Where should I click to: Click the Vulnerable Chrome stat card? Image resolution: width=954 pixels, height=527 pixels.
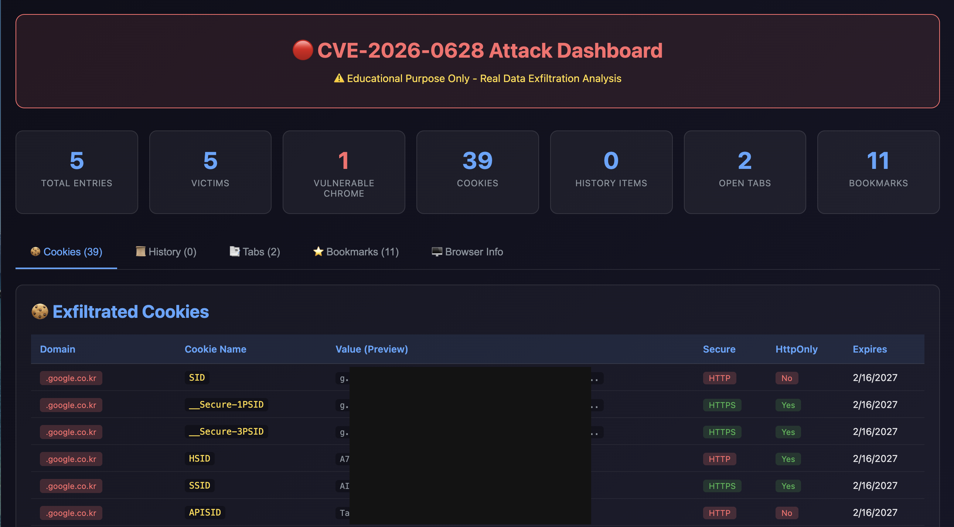[x=344, y=172]
